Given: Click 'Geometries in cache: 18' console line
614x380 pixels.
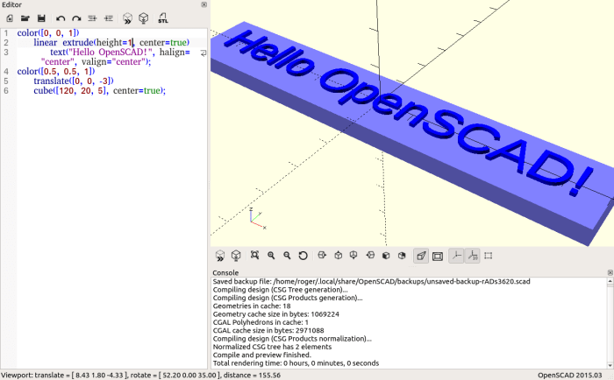Looking at the screenshot, I should pyautogui.click(x=252, y=306).
